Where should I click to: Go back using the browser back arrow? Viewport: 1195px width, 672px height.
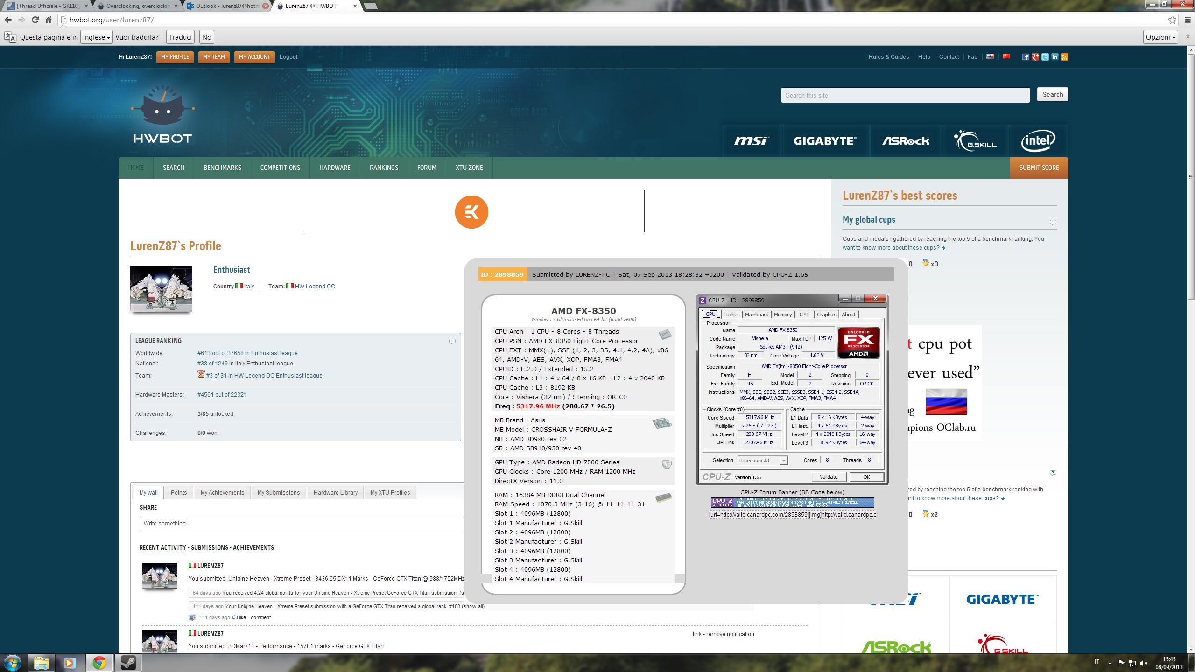click(x=8, y=20)
